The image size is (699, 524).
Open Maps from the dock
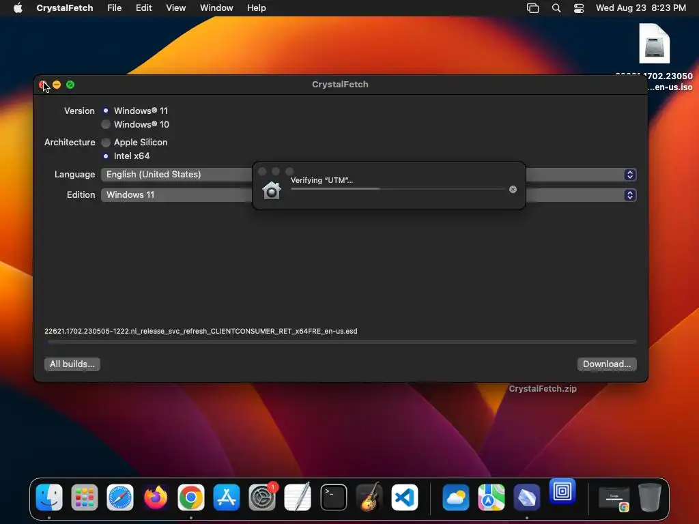(x=491, y=497)
